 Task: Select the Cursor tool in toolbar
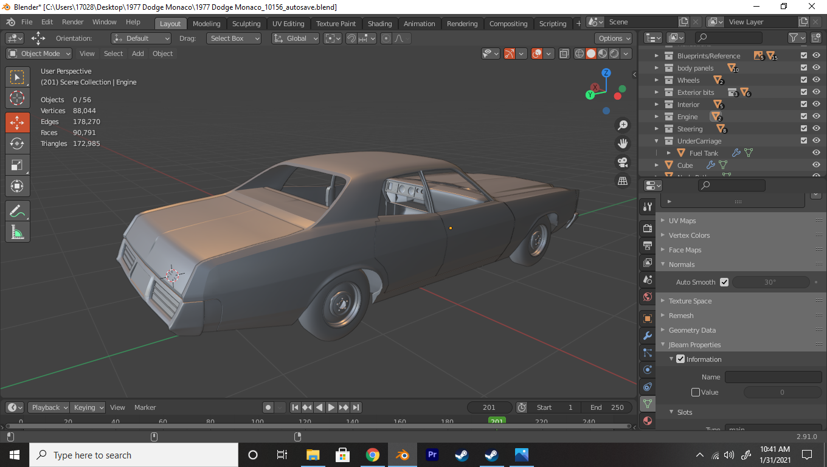pyautogui.click(x=17, y=98)
